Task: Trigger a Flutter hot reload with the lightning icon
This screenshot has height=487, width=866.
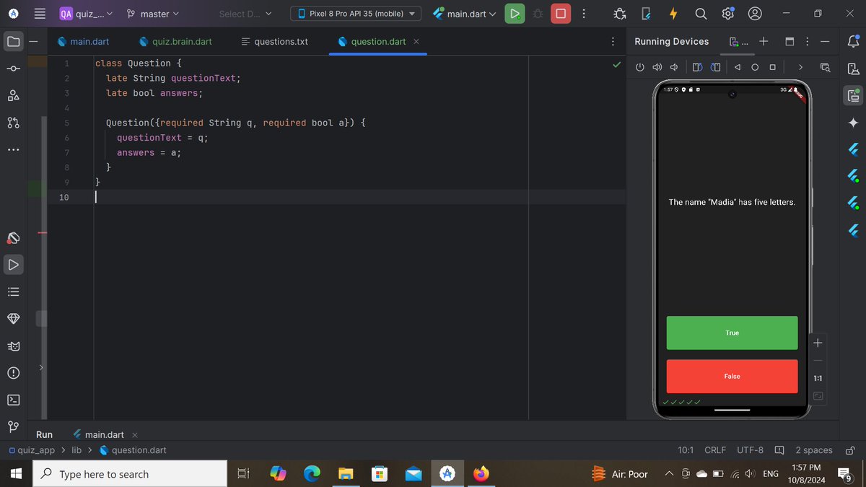Action: (x=673, y=13)
